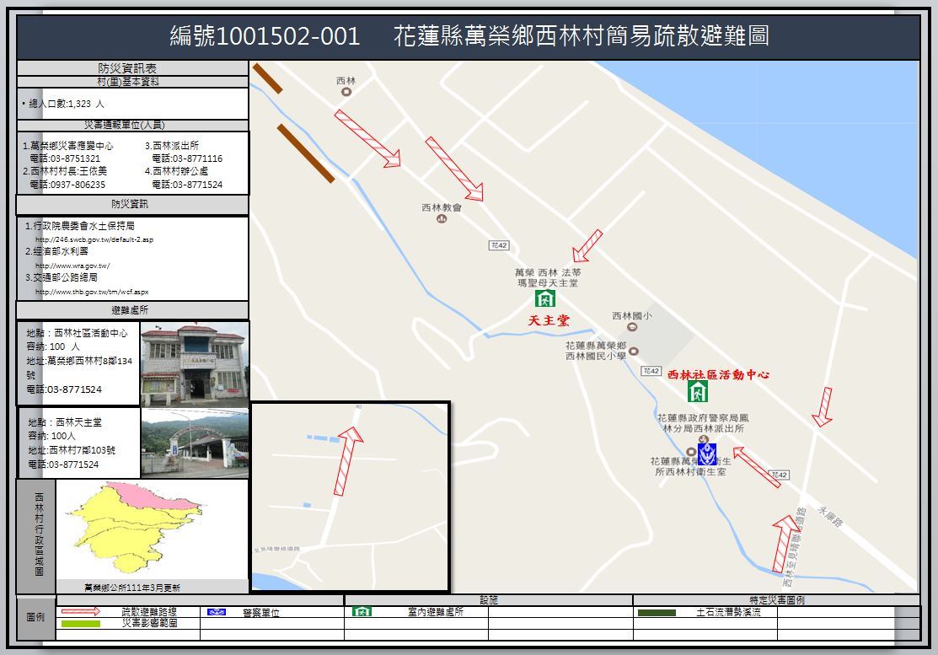Click the indoor shelter icon in legend
938x655 pixels.
coord(362,612)
